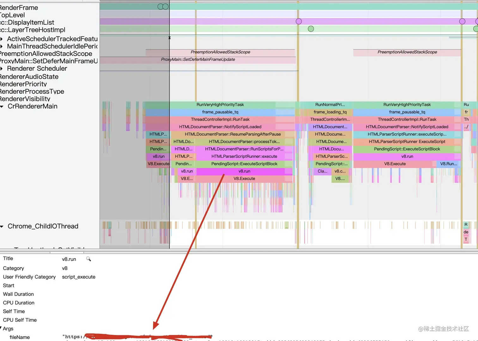
Task: Click the Start label in details
Action: [x=9, y=286]
